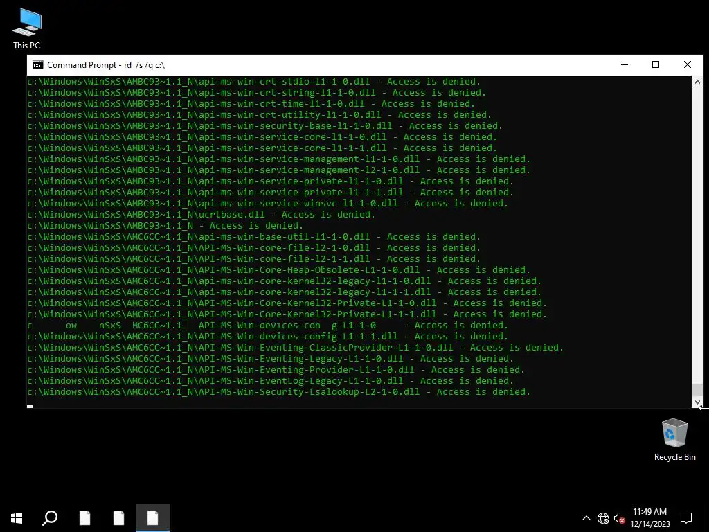Open the This PC desktop icon
The width and height of the screenshot is (709, 532).
point(27,29)
